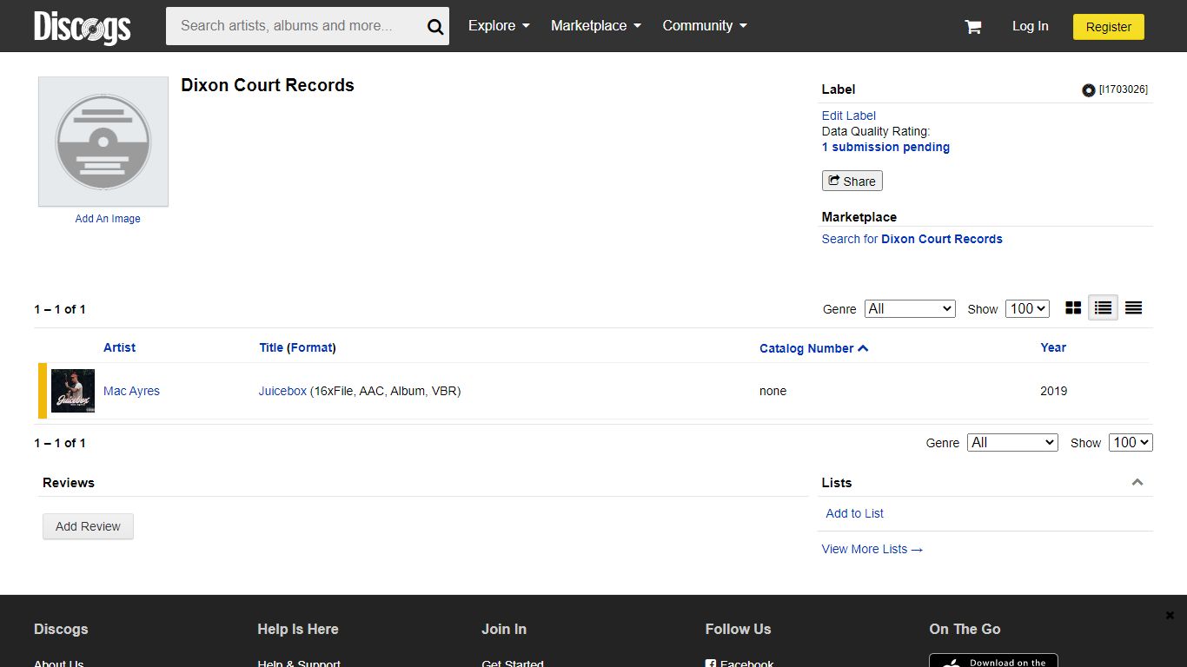Click the Add to List link
The width and height of the screenshot is (1187, 667).
pos(854,513)
